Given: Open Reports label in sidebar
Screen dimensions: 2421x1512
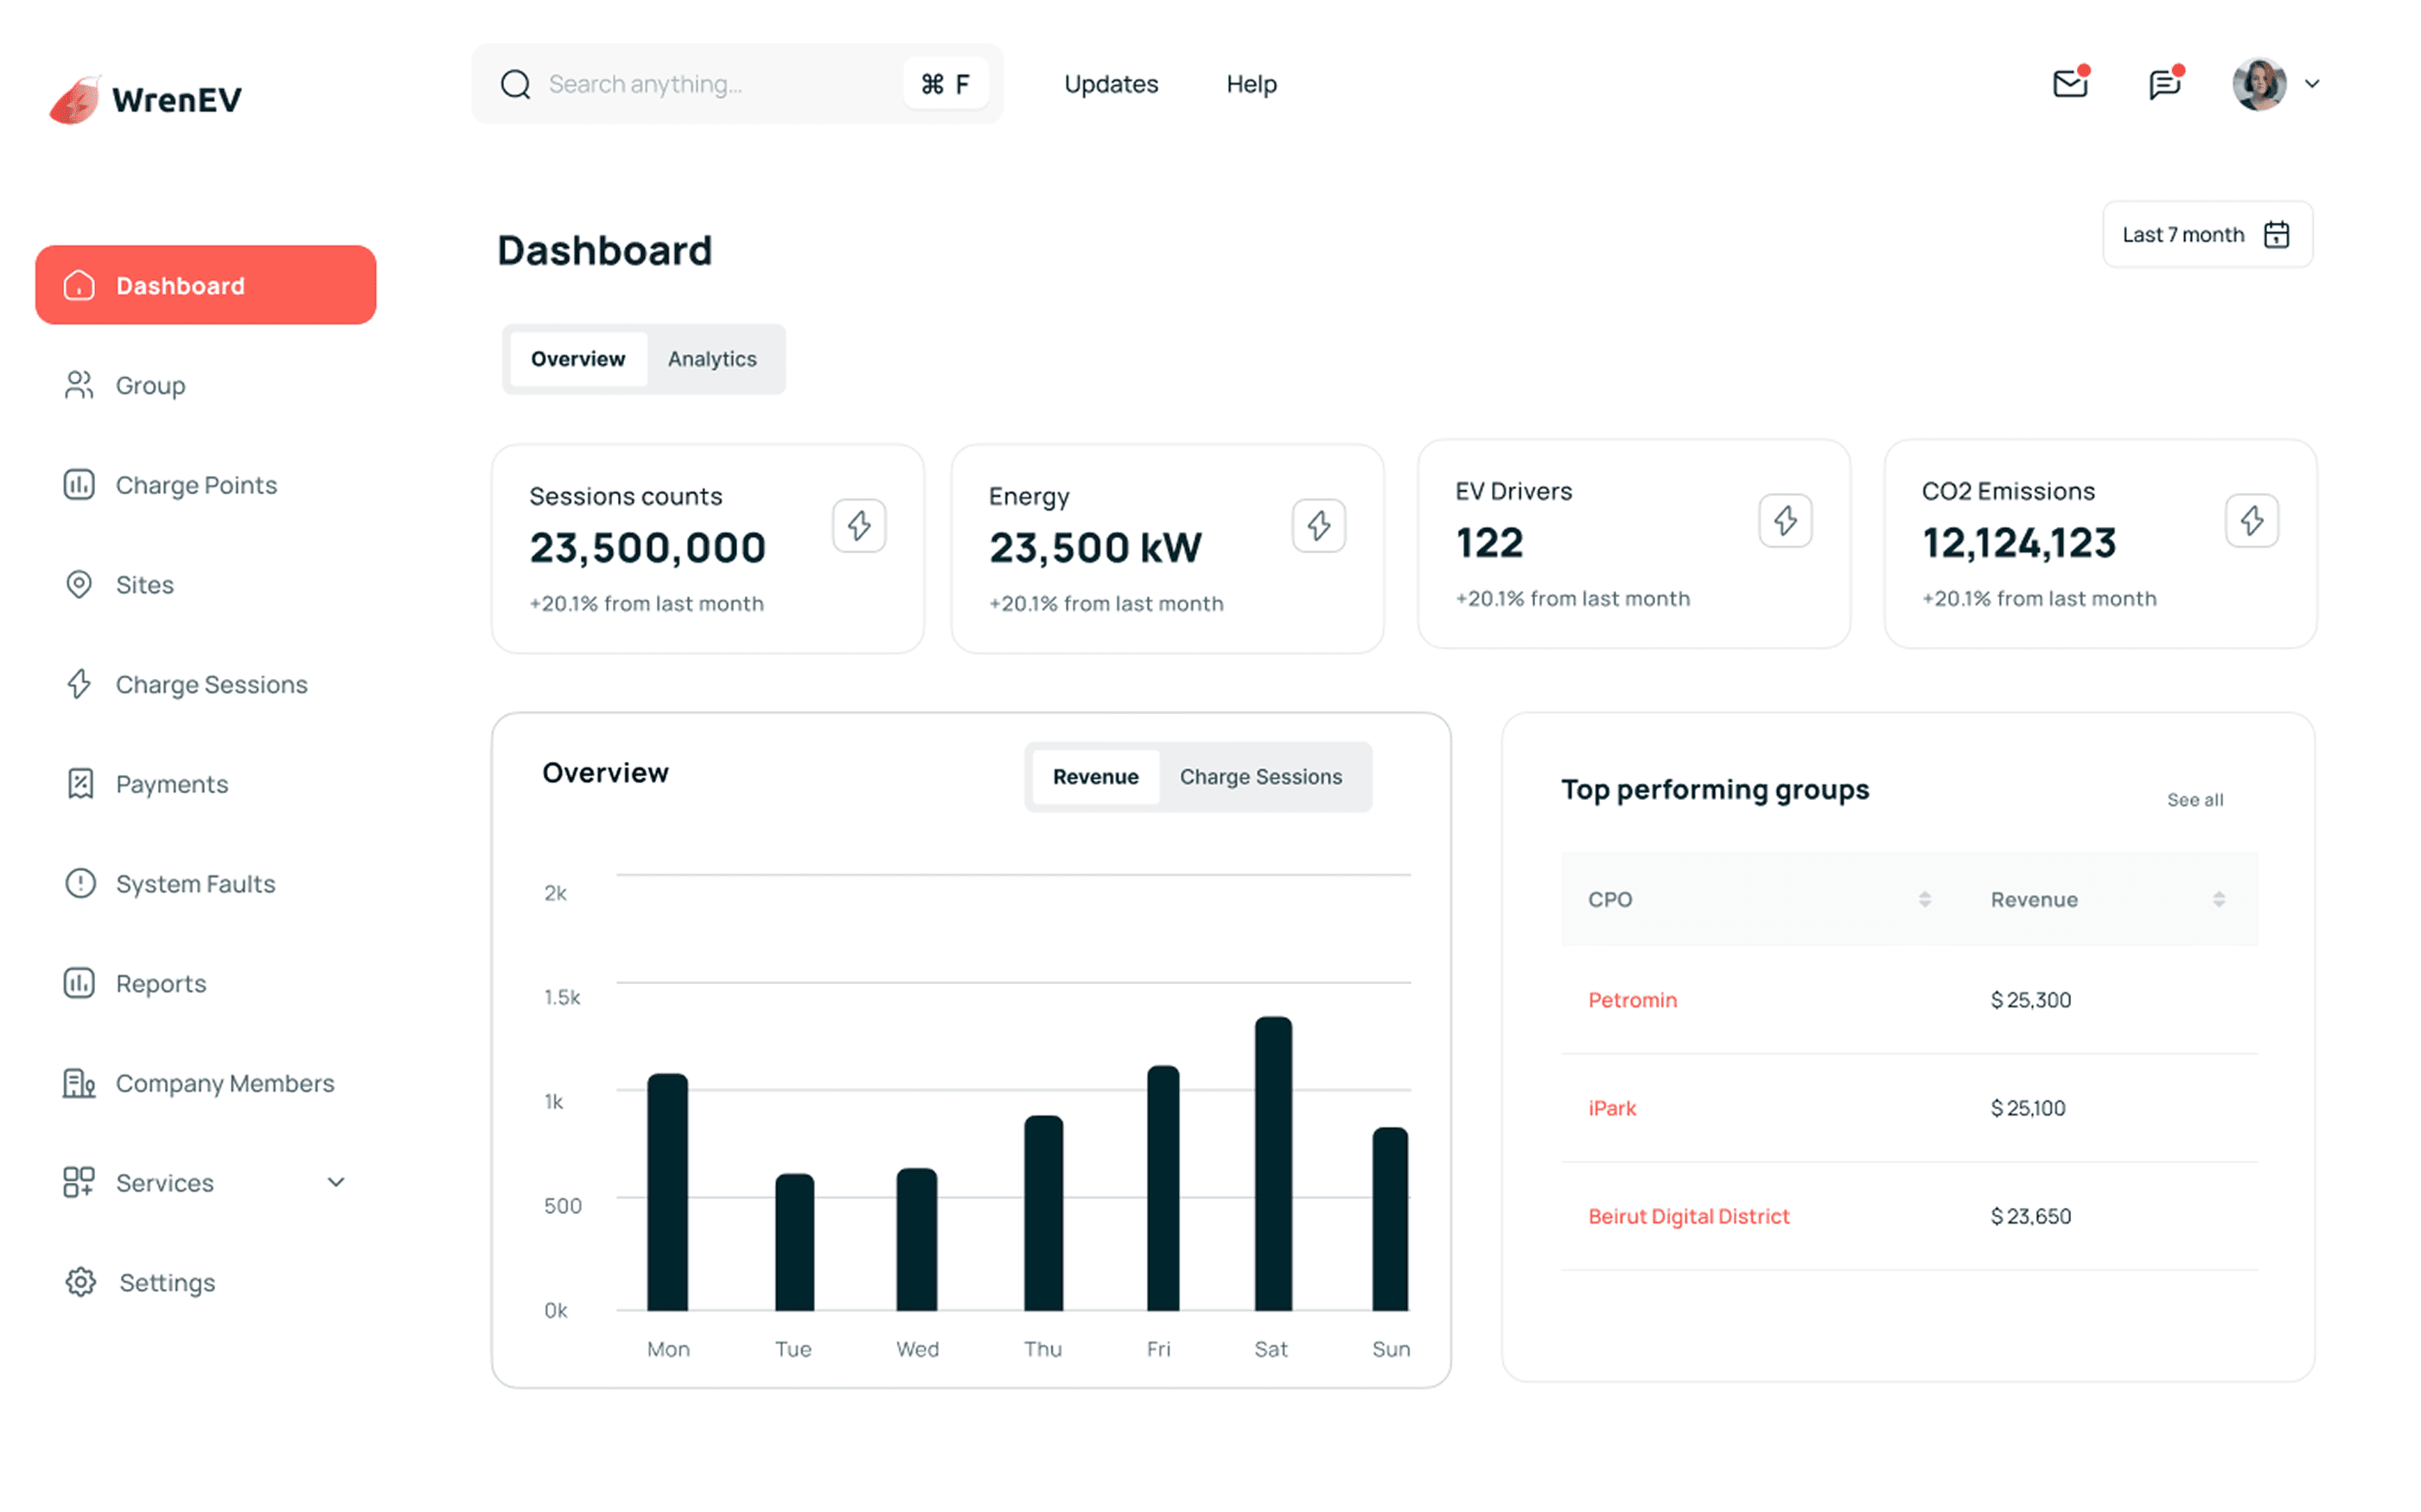Looking at the screenshot, I should (161, 984).
